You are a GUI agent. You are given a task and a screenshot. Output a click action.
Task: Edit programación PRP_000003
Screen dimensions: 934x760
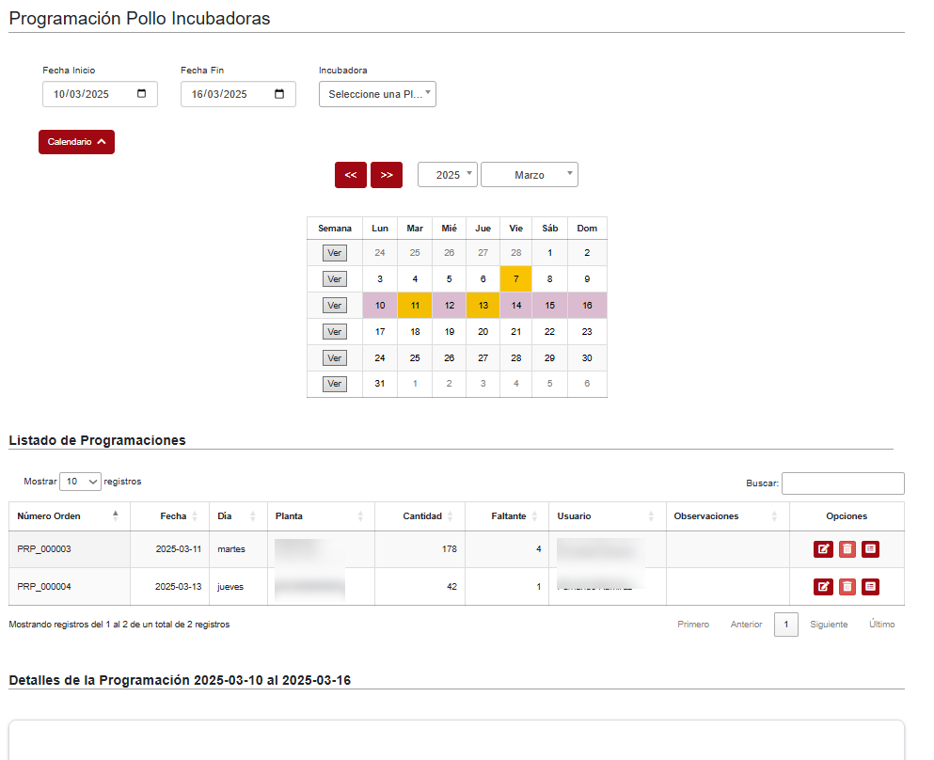pyautogui.click(x=823, y=549)
